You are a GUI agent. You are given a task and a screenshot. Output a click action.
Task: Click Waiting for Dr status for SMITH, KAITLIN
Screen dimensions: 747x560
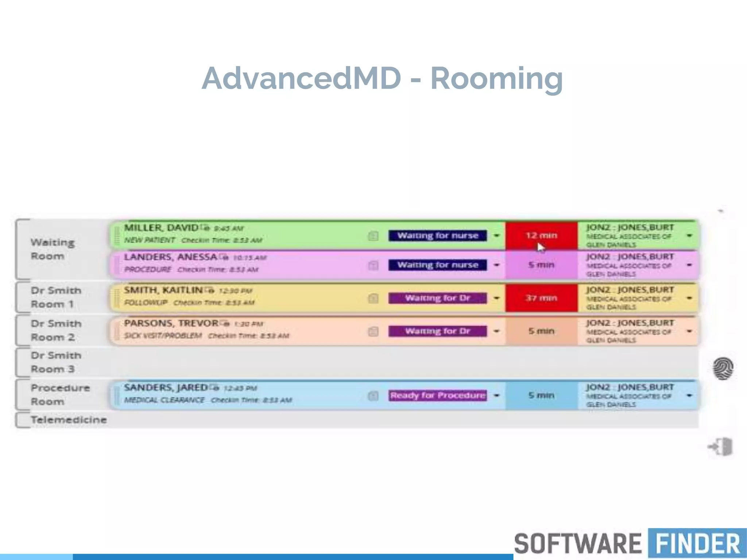(x=438, y=298)
